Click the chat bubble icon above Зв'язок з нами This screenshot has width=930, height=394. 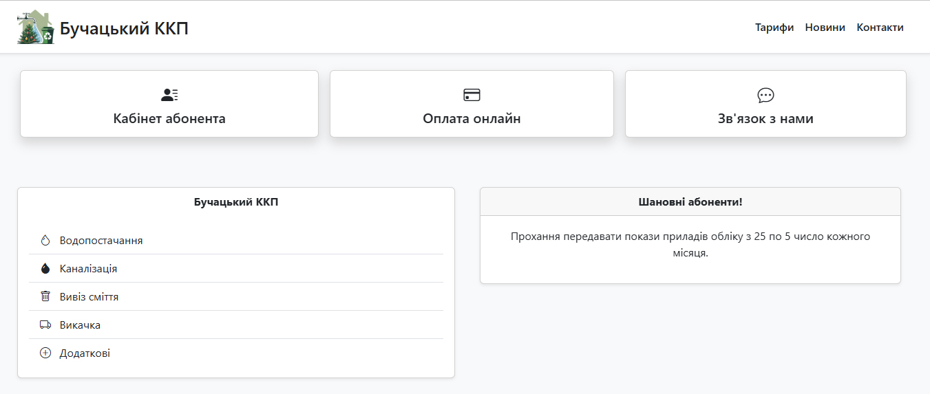click(x=765, y=95)
